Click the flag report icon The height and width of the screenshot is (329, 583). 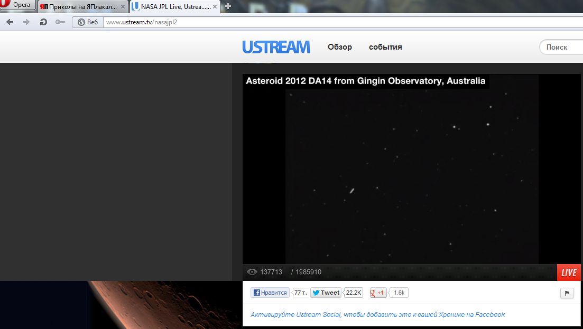567,293
